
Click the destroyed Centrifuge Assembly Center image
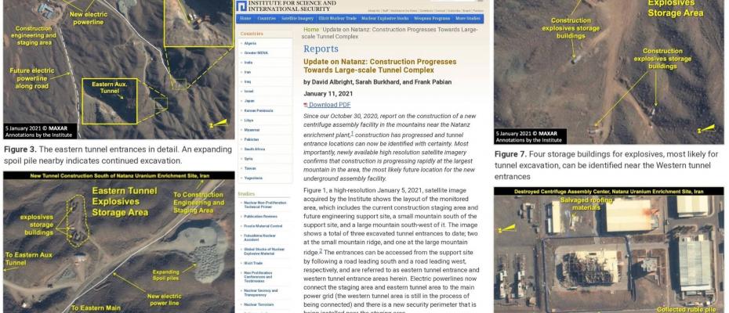point(608,250)
